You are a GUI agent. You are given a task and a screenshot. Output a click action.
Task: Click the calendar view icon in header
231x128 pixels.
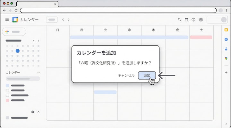tap(186, 20)
